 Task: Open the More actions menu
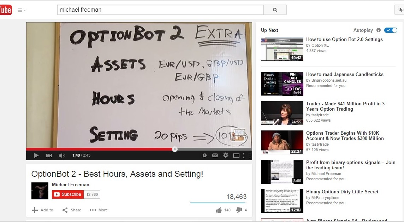tap(99, 210)
